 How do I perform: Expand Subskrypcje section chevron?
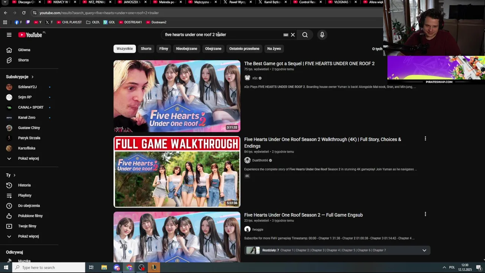32,77
